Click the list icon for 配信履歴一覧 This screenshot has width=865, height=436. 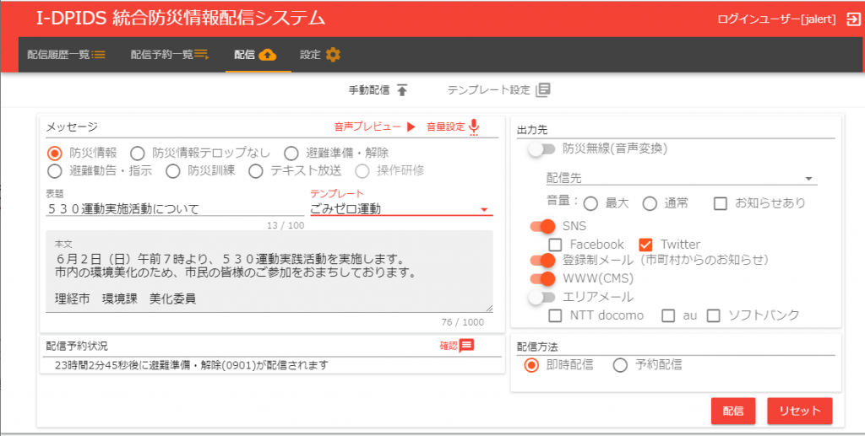pyautogui.click(x=100, y=55)
